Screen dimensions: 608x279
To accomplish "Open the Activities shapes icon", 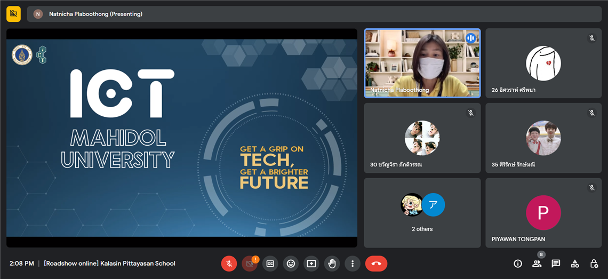I will tap(575, 264).
